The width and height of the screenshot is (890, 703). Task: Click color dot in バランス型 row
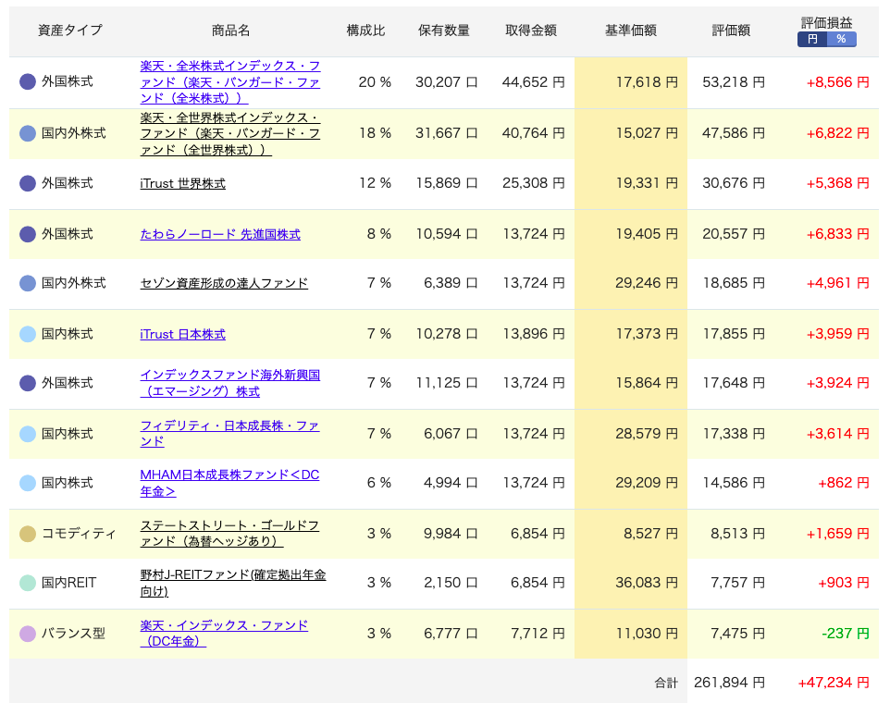pyautogui.click(x=28, y=634)
